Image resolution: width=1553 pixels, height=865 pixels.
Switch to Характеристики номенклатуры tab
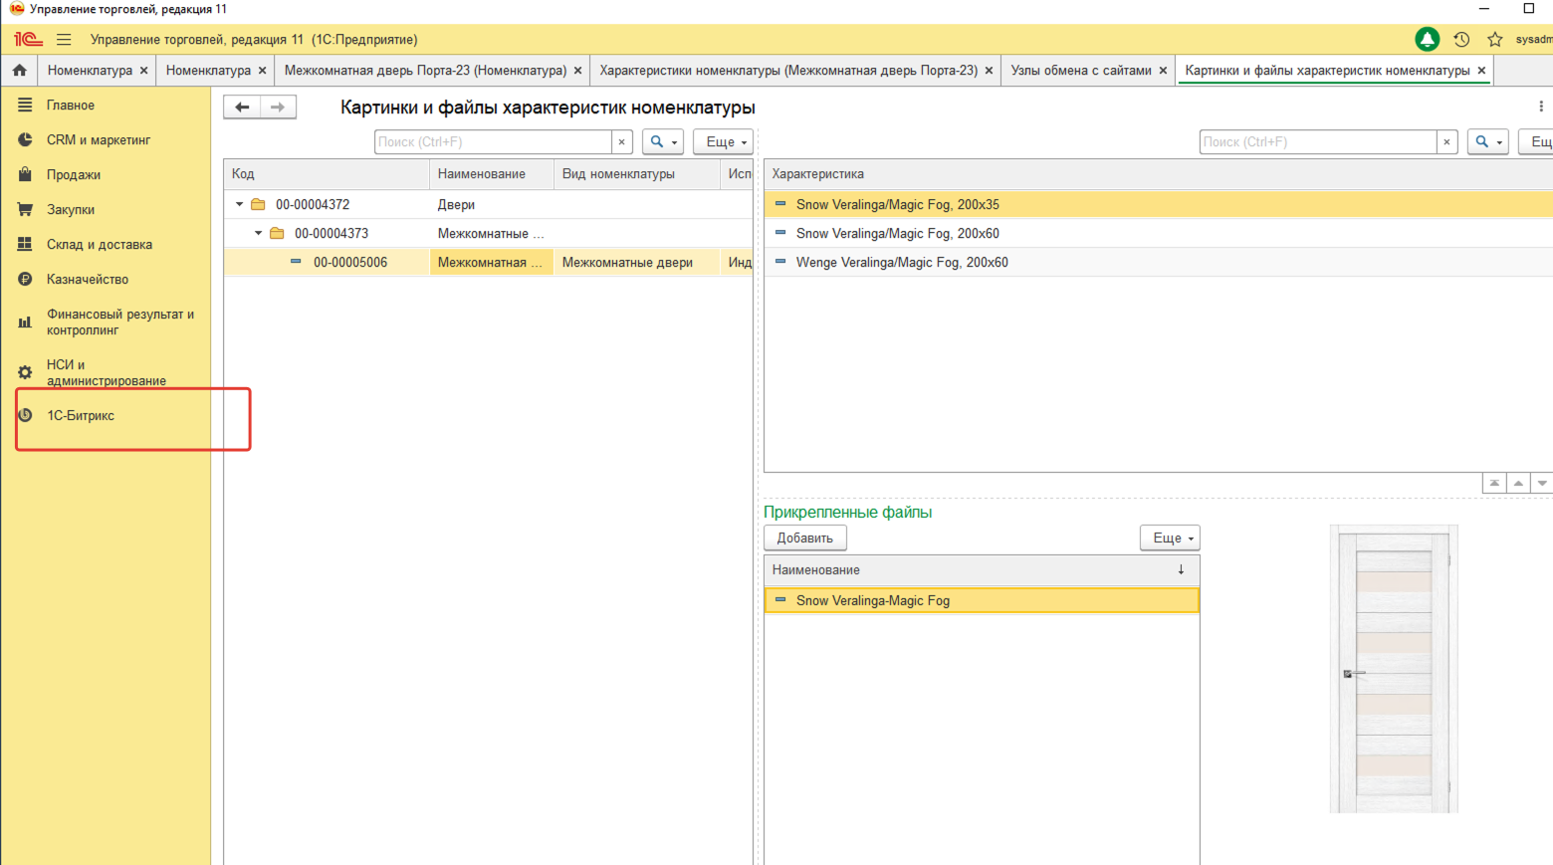[x=787, y=71]
